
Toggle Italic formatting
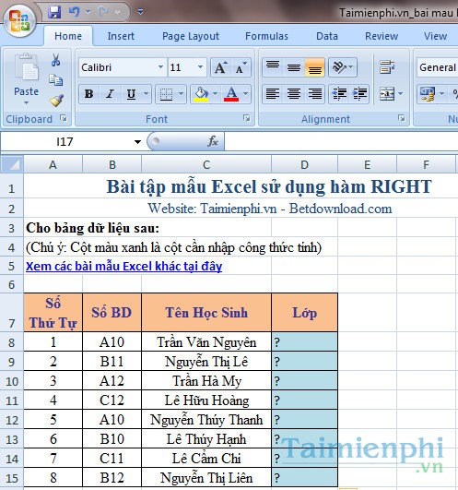[110, 94]
